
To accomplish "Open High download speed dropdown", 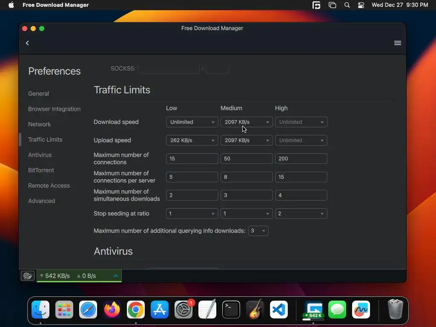I will [x=301, y=122].
